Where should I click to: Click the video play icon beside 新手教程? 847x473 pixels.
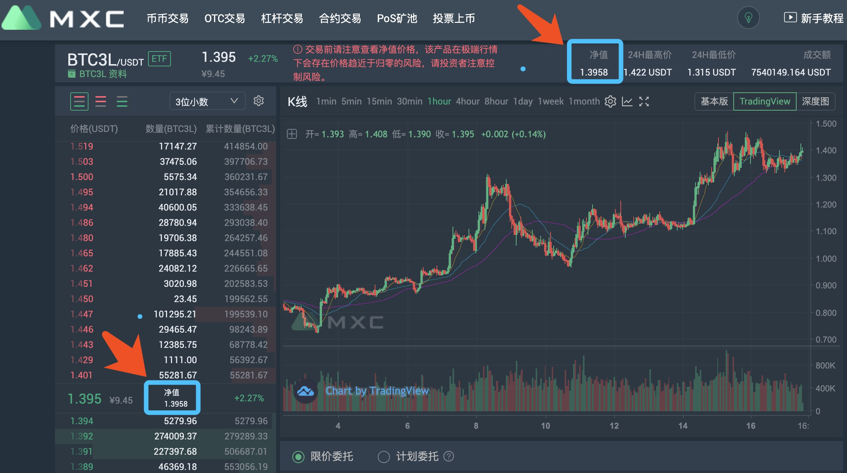[x=790, y=17]
